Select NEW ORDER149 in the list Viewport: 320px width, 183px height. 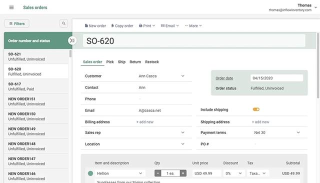point(36,131)
